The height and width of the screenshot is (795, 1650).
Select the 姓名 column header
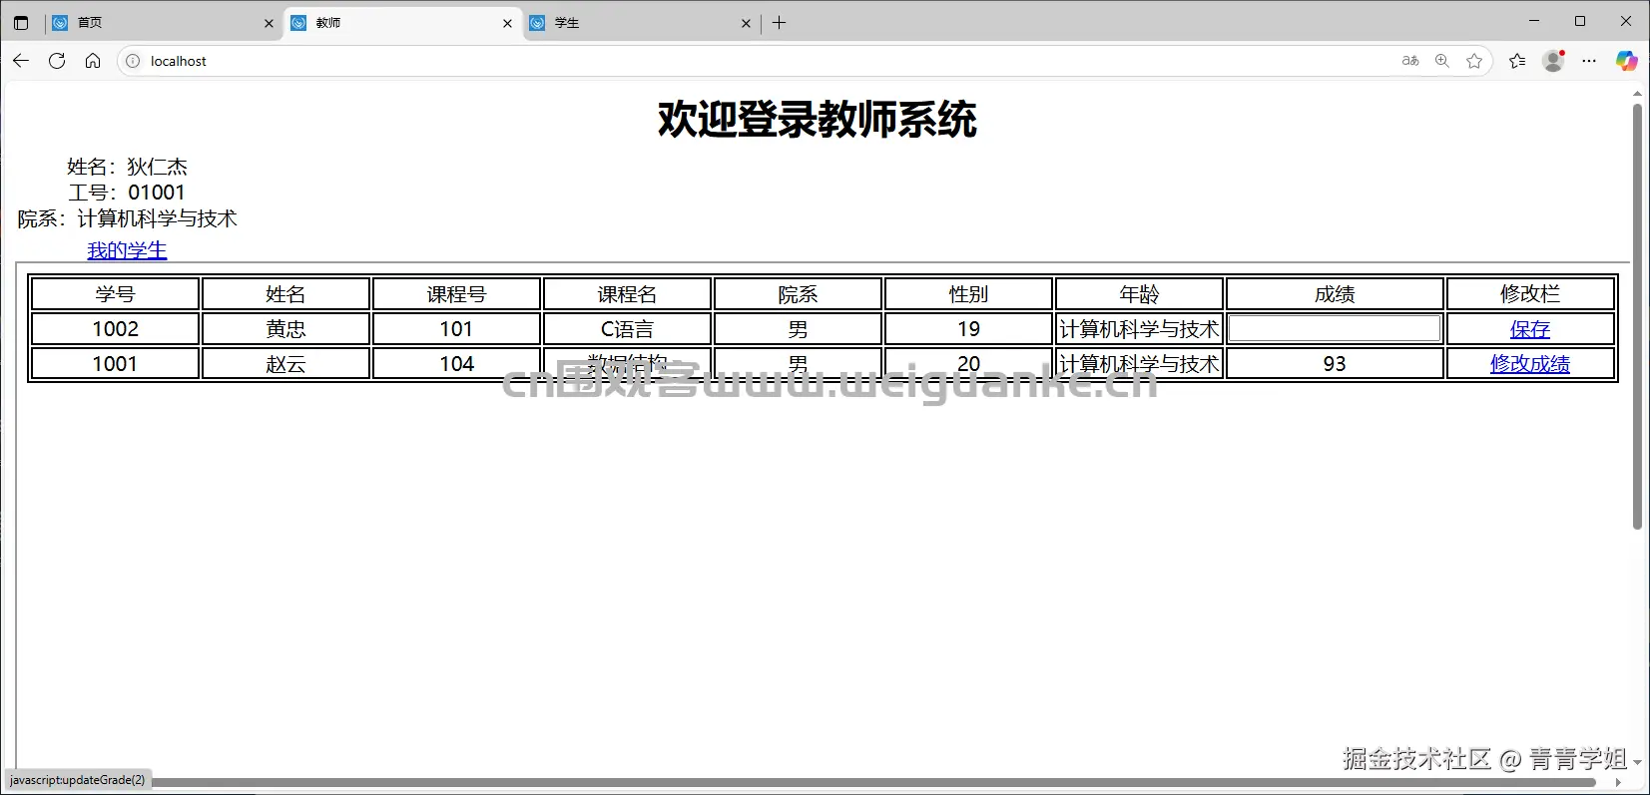coord(285,294)
